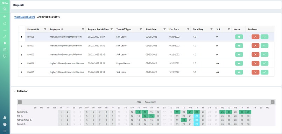The width and height of the screenshot is (282, 134).
Task: Approve request R-8002
Action: pos(265,54)
